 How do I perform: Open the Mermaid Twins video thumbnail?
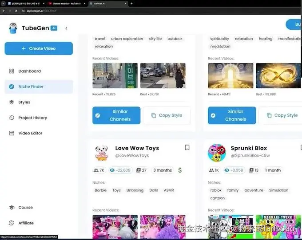point(278,227)
